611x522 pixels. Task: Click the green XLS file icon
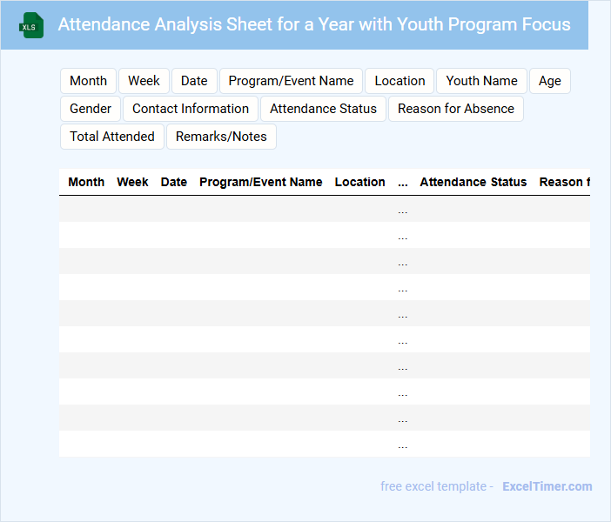point(32,25)
